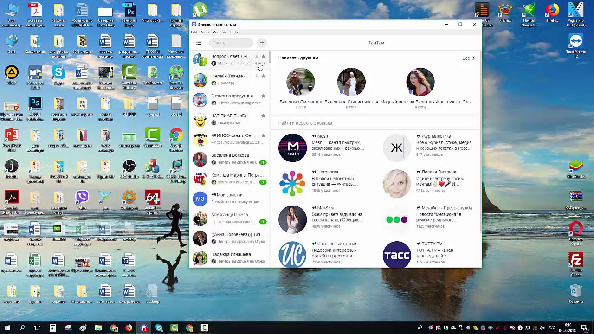Open the Edit menu
Viewport: 594px width, 334px height.
194,32
